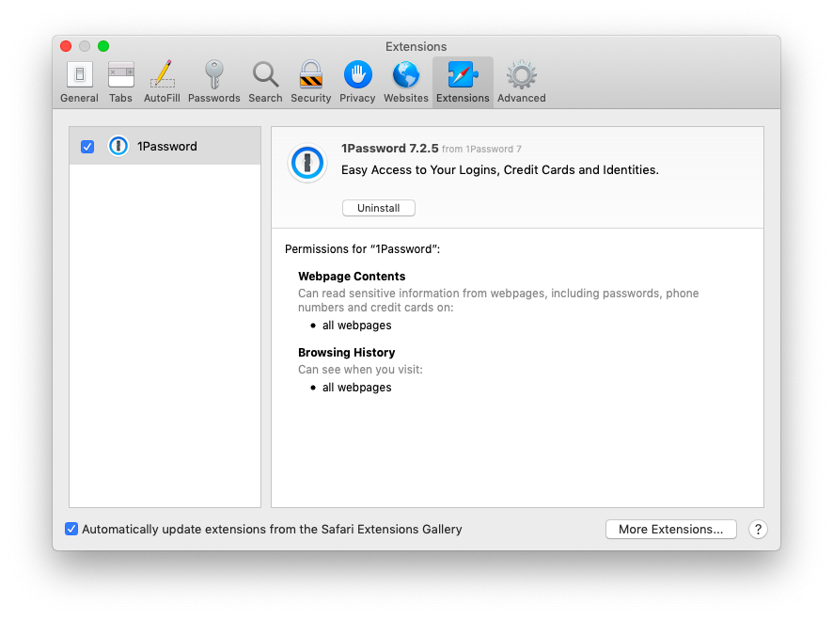Image resolution: width=833 pixels, height=620 pixels.
Task: Click the "1Password 7.2.5" title text
Action: coord(389,149)
